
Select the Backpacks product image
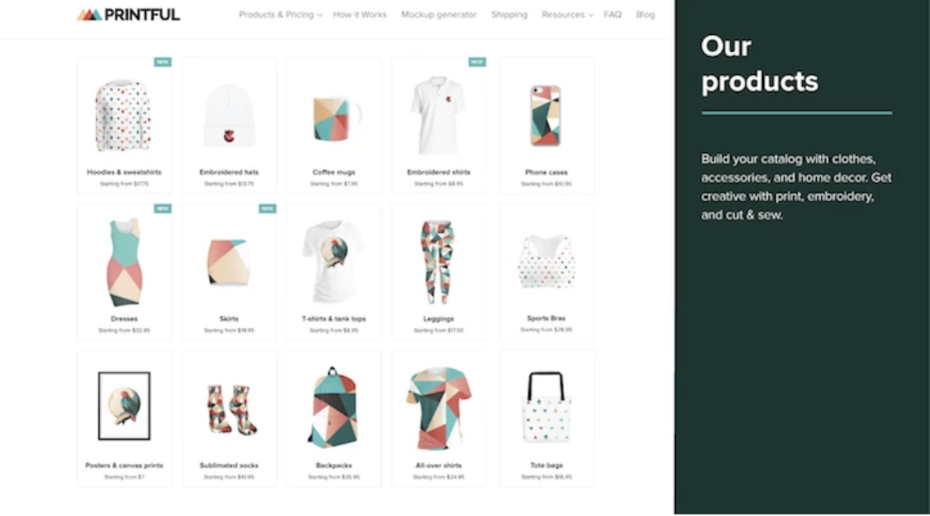[333, 408]
